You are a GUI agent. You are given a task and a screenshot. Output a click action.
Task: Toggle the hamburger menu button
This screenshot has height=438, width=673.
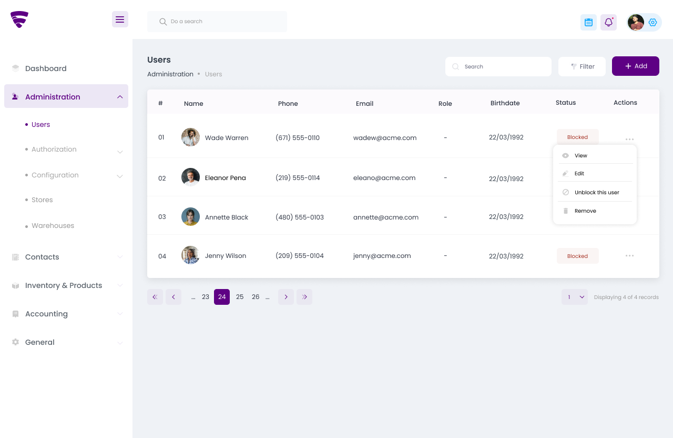click(x=120, y=19)
